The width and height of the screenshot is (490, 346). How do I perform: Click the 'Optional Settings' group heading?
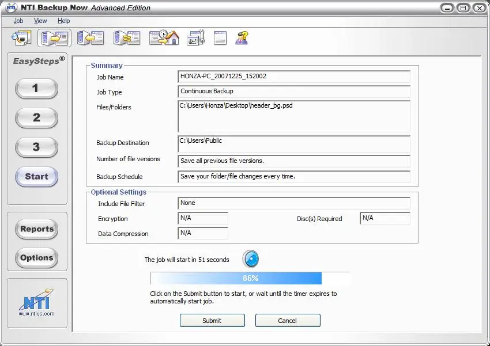coord(119,192)
